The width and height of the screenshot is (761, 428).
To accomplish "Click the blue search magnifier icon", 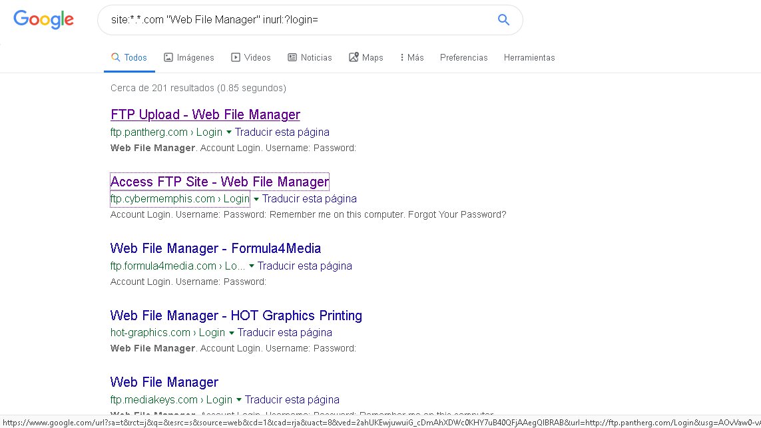I will click(503, 19).
